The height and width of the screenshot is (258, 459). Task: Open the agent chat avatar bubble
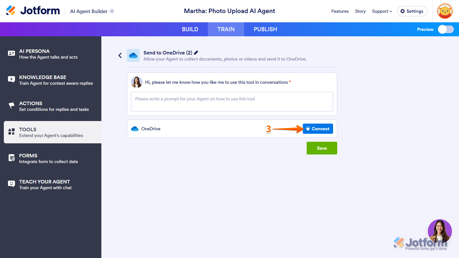click(x=440, y=231)
